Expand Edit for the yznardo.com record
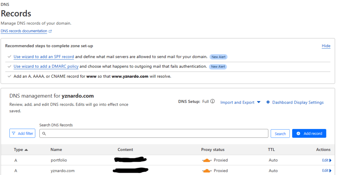Image resolution: width=338 pixels, height=175 pixels. click(x=326, y=171)
